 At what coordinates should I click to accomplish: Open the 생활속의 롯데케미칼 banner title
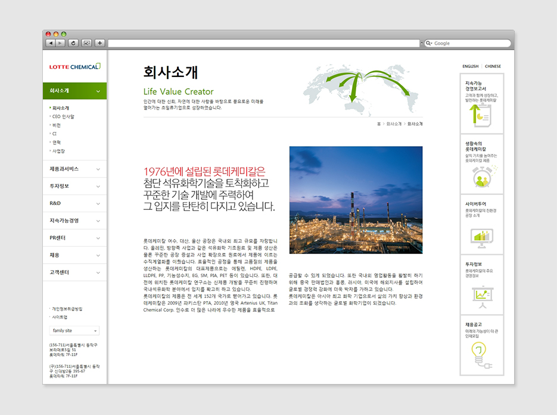(475, 146)
